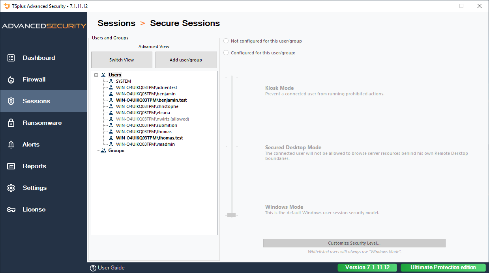The width and height of the screenshot is (489, 273).
Task: Click the Settings gear icon
Action: coord(11,188)
